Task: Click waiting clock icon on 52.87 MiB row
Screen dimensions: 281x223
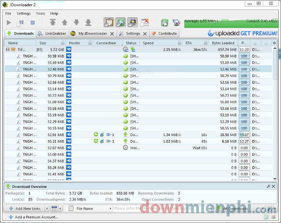Action: point(126,148)
